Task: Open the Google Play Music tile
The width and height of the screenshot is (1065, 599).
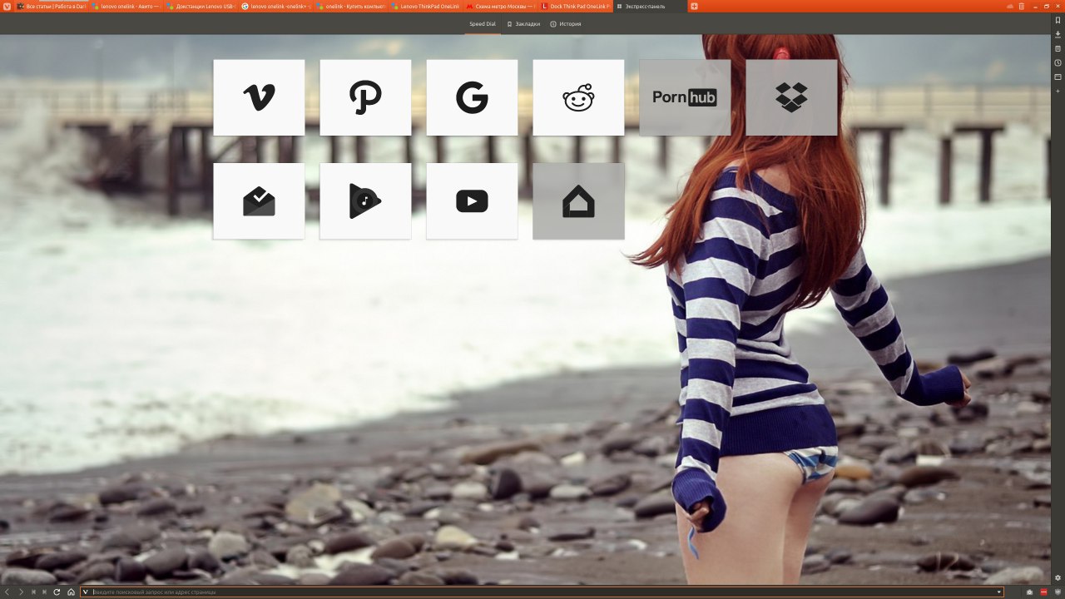Action: 365,201
